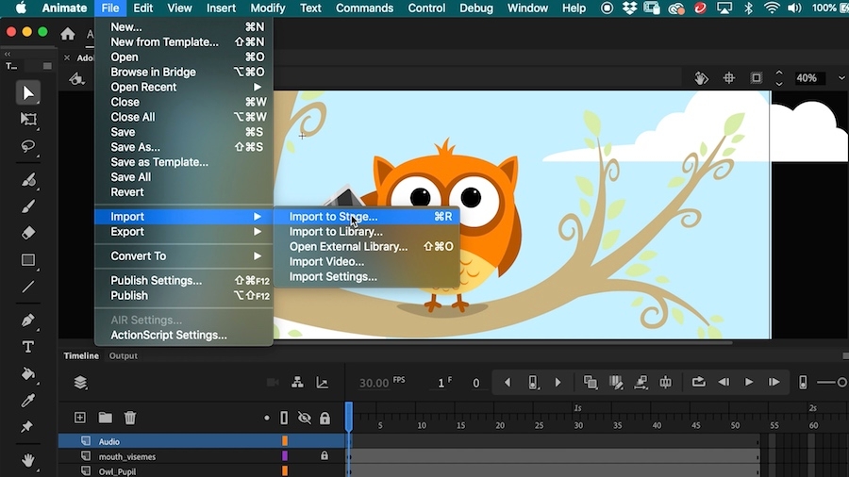Click the up/down stepper above stage

click(779, 78)
